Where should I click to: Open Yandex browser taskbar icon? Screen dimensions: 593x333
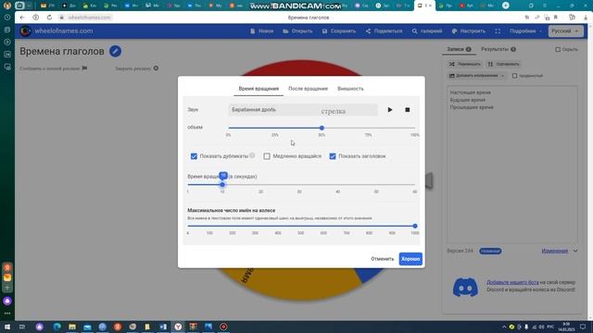click(178, 327)
